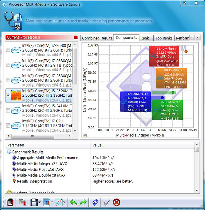
Task: Click results panel scroll-up arrow
Action: pyautogui.click(x=196, y=144)
